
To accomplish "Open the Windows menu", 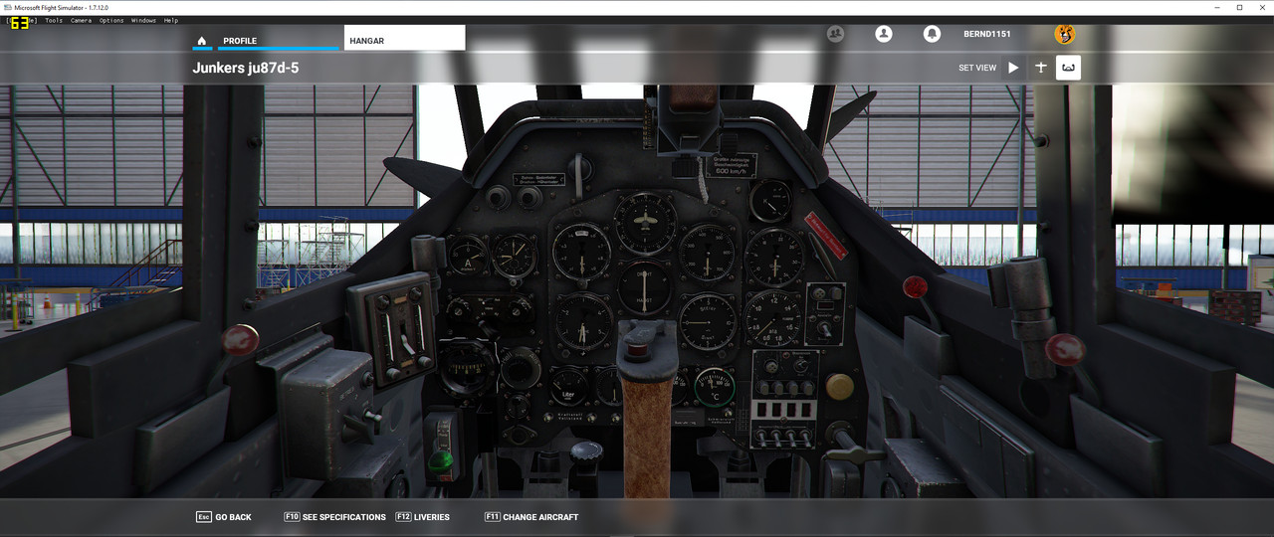I will point(143,20).
